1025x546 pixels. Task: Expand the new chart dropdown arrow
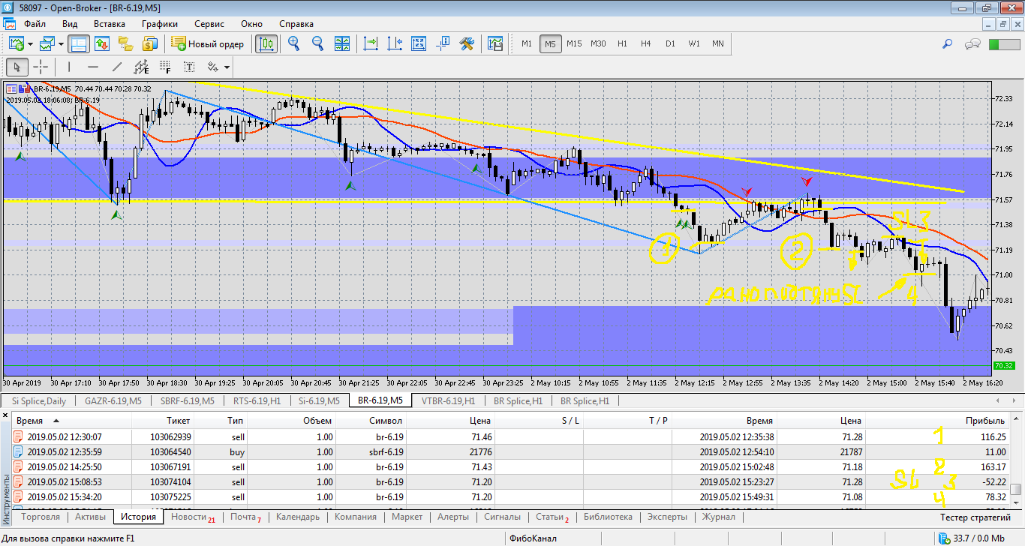[x=31, y=43]
